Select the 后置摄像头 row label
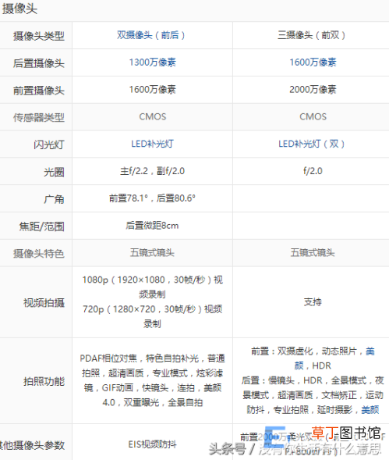The width and height of the screenshot is (389, 460). pos(39,63)
